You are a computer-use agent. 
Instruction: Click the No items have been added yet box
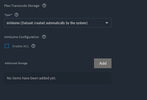[x=58, y=78]
